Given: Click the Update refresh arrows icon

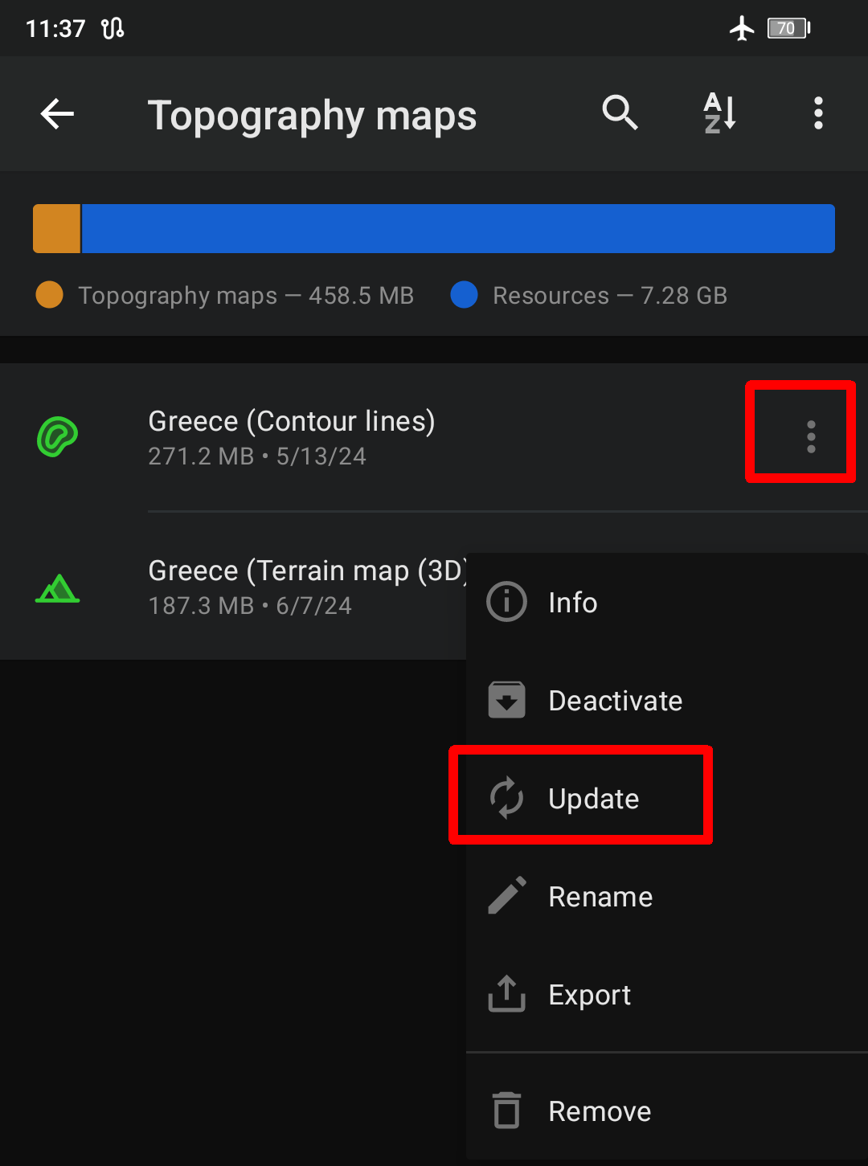Looking at the screenshot, I should 507,798.
